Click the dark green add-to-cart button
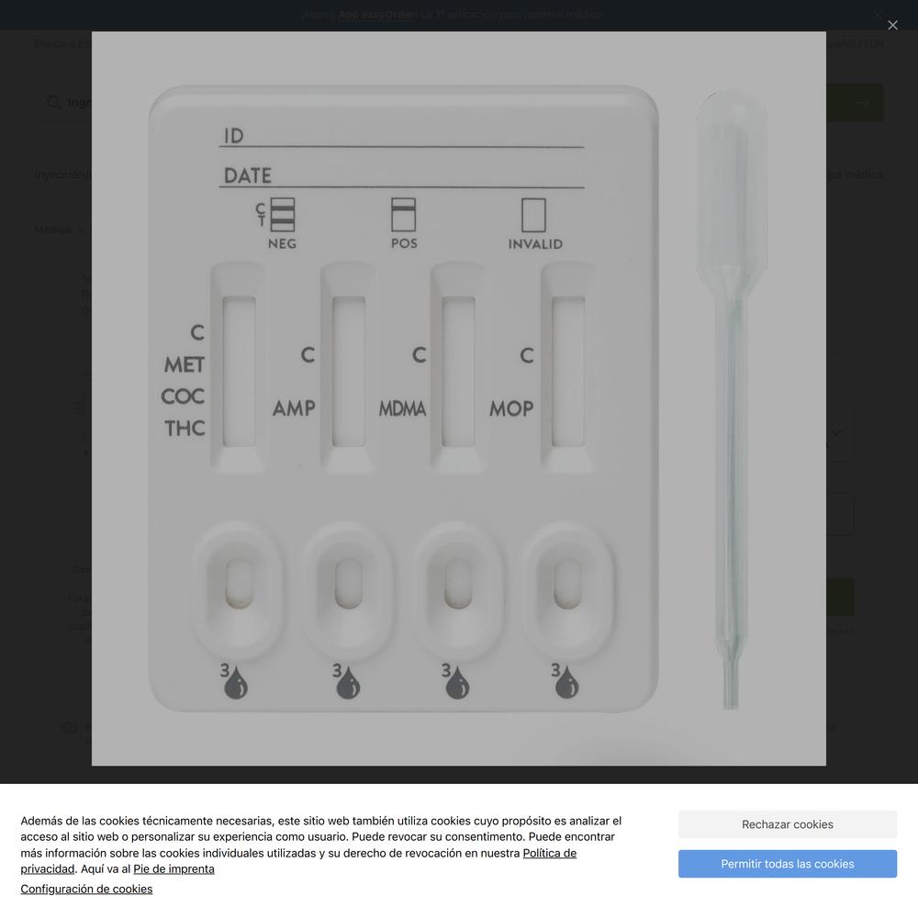 point(840,597)
